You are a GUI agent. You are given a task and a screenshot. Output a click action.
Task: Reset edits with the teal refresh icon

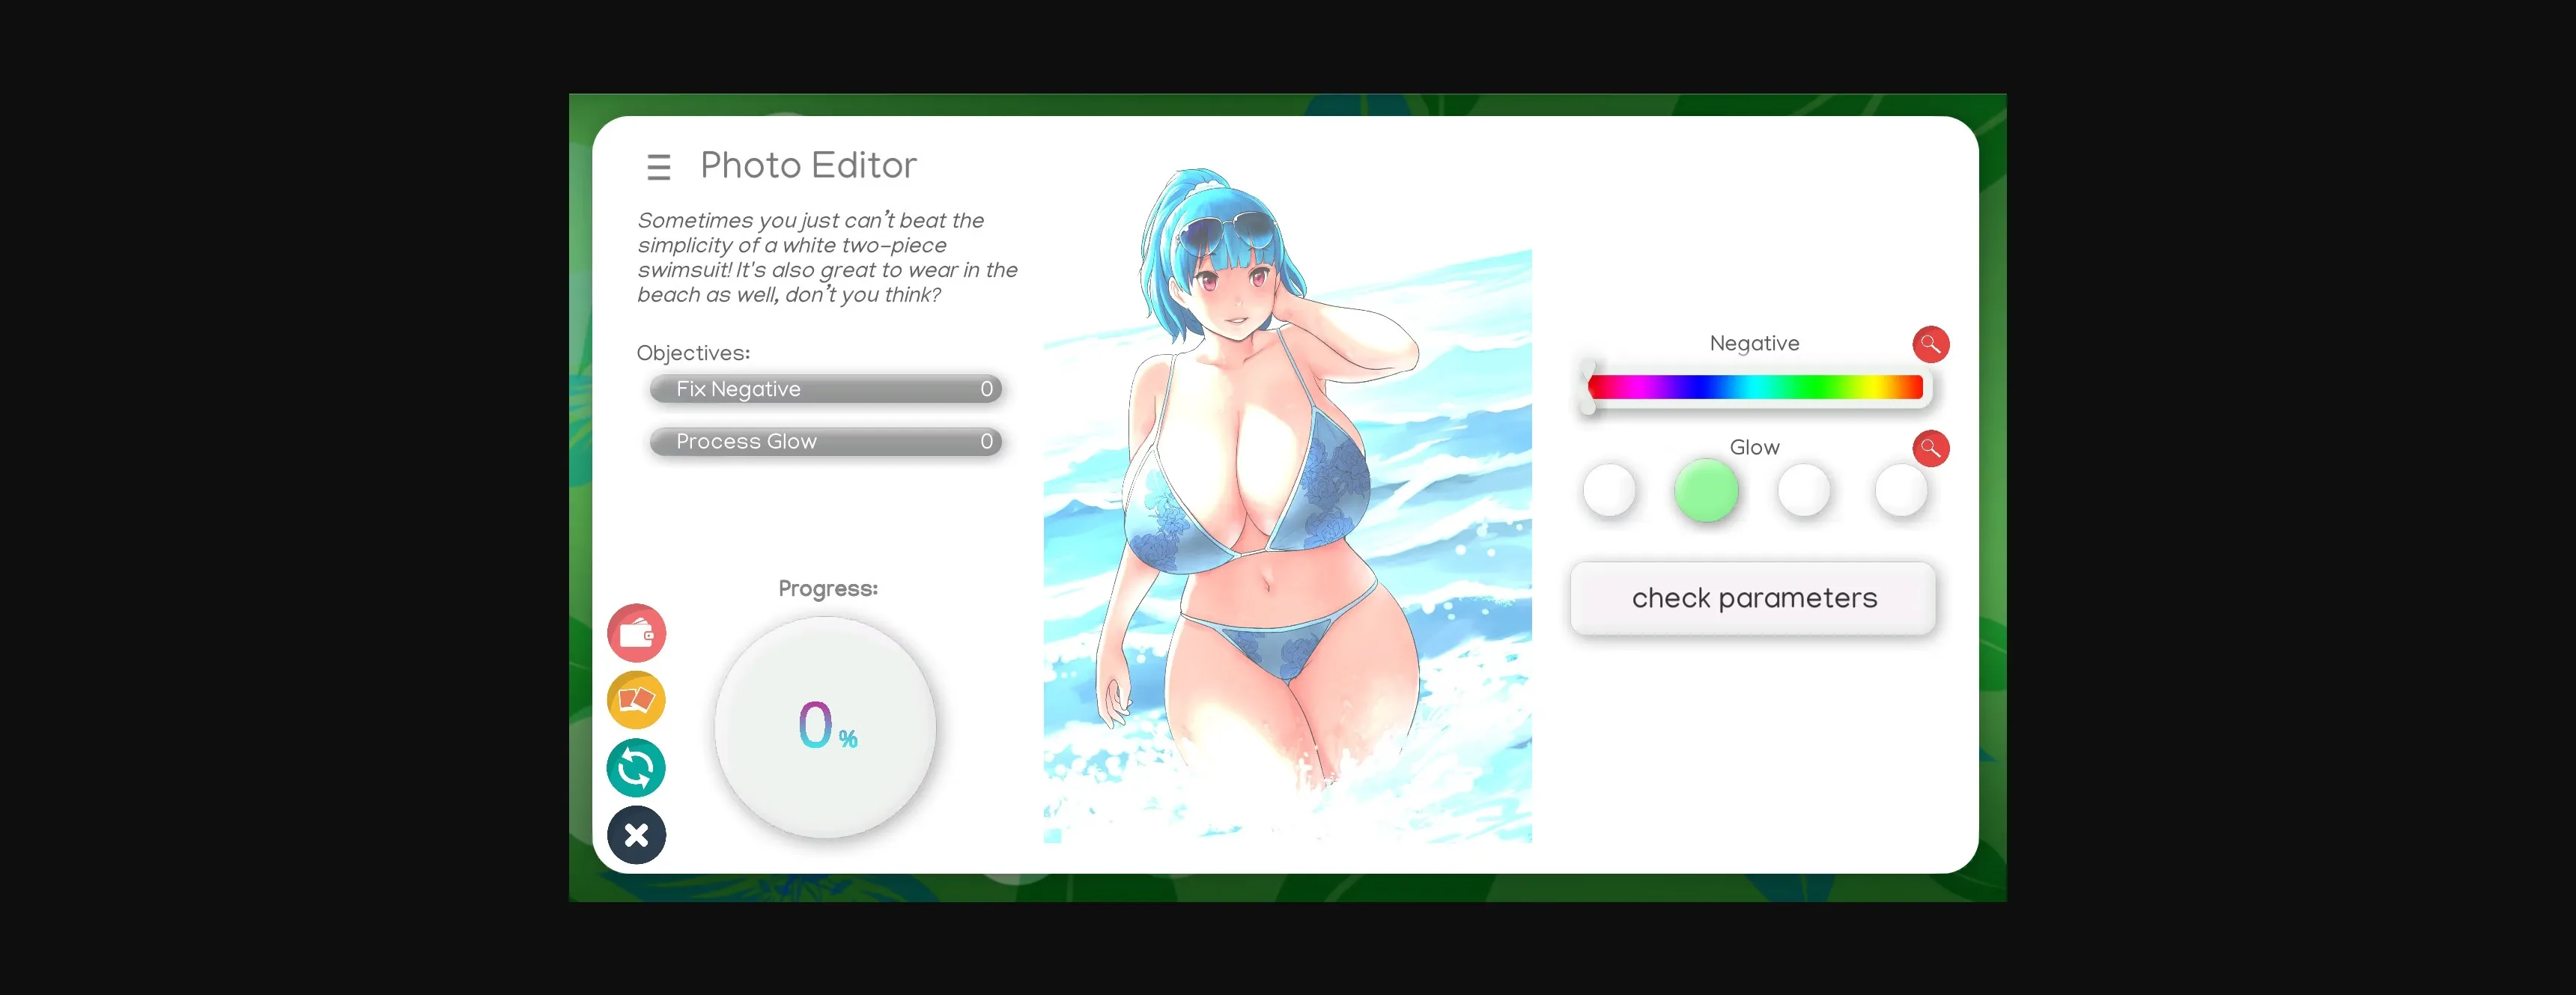click(x=636, y=767)
